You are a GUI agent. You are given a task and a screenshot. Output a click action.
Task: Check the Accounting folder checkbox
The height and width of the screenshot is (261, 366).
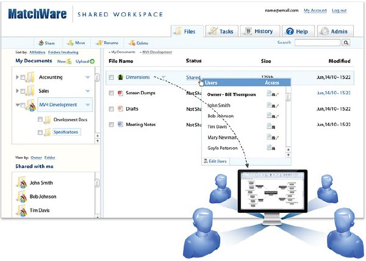[23, 77]
